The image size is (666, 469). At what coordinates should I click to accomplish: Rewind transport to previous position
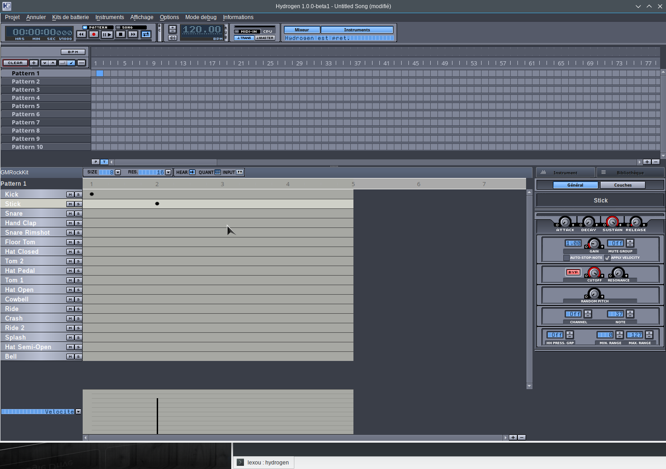click(x=81, y=35)
